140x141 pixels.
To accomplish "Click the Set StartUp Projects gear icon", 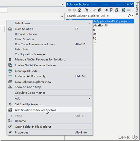I will pos(10,104).
